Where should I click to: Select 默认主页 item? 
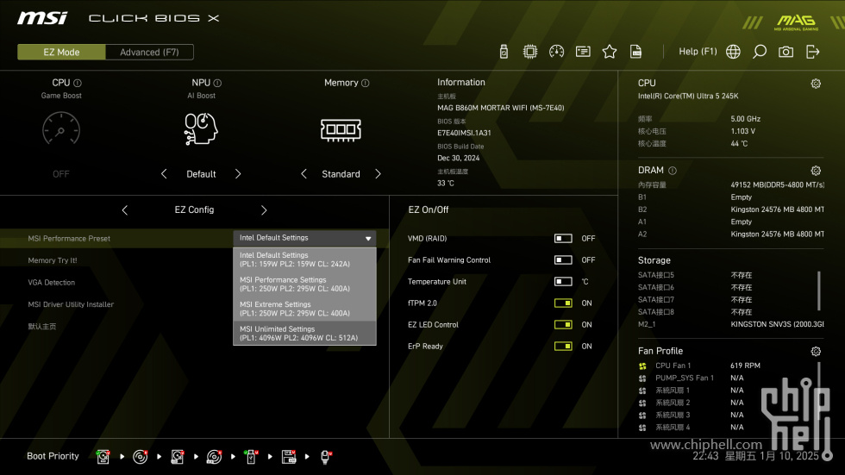[x=42, y=327]
